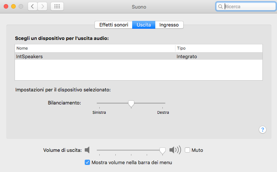Focus the Ricerca search field
277x172 pixels.
coord(246,7)
